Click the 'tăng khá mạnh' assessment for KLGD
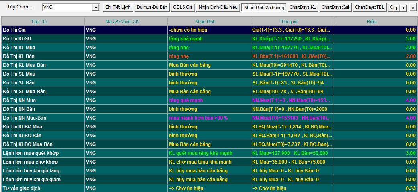The width and height of the screenshot is (418, 192). click(209, 39)
